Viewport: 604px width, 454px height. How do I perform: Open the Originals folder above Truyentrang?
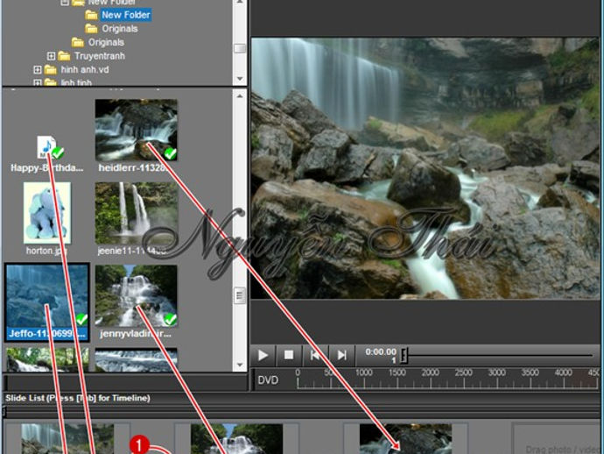(106, 42)
